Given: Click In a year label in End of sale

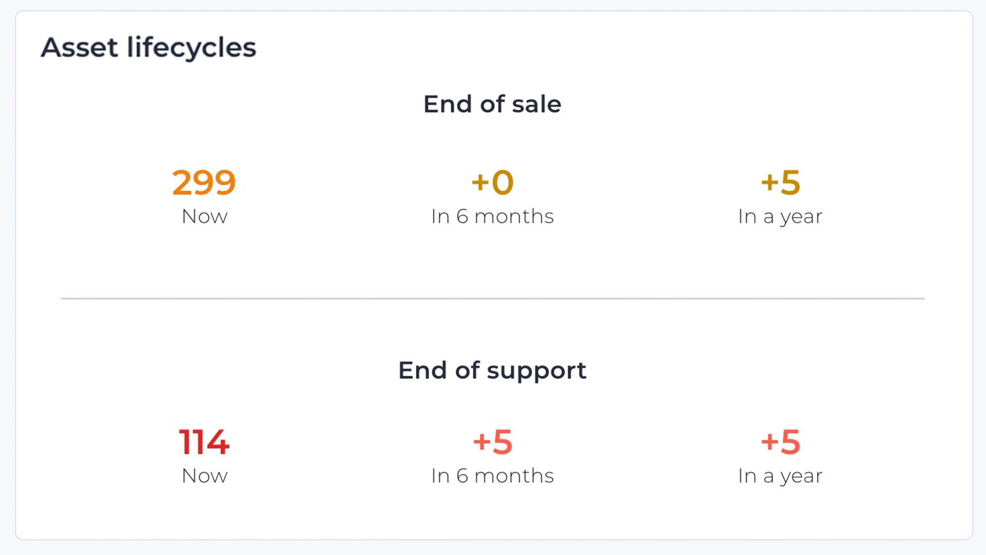Looking at the screenshot, I should pos(780,217).
